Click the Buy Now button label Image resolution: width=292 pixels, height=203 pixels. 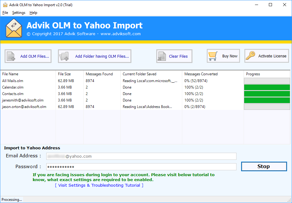[x=230, y=56]
